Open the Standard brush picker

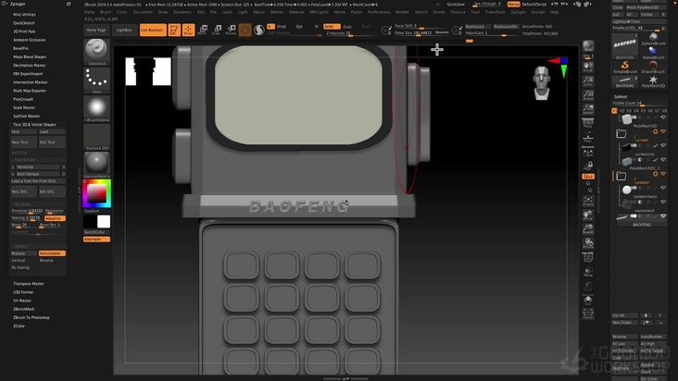[96, 52]
